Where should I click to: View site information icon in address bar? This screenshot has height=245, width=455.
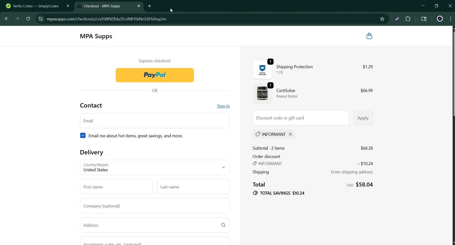pos(41,19)
